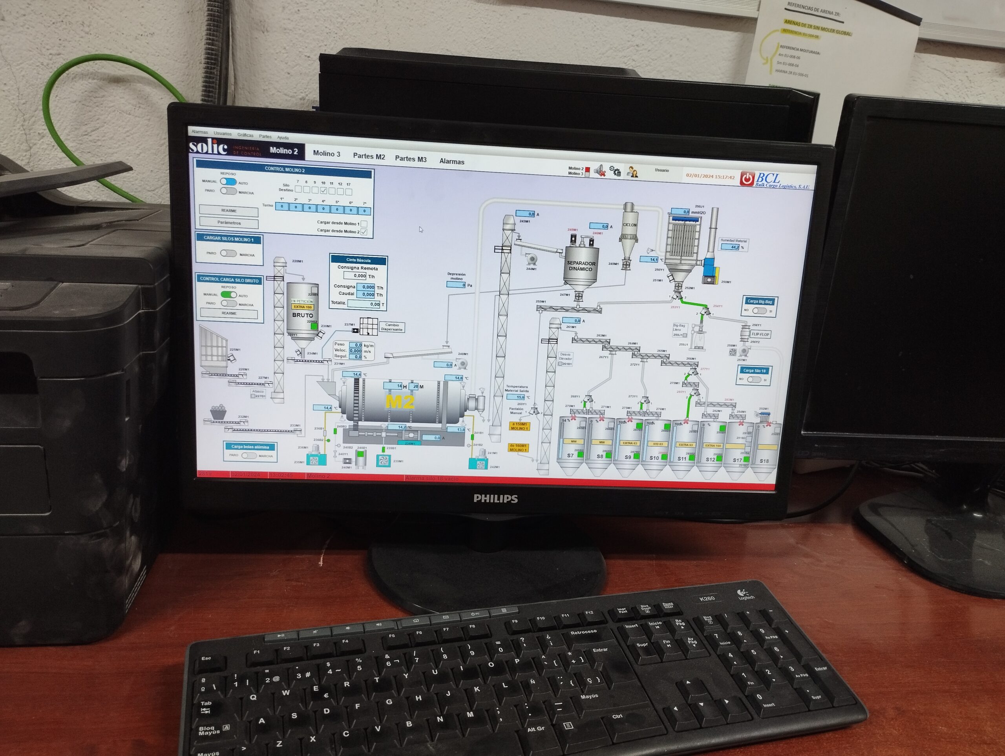1005x756 pixels.
Task: Toggle PARO/MARCHA in Cargar Silos Molino 1
Action: point(228,253)
